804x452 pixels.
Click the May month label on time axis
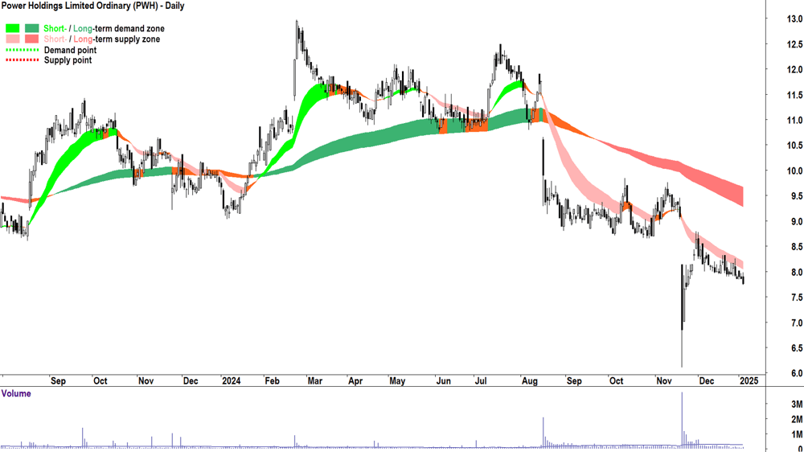pos(397,381)
